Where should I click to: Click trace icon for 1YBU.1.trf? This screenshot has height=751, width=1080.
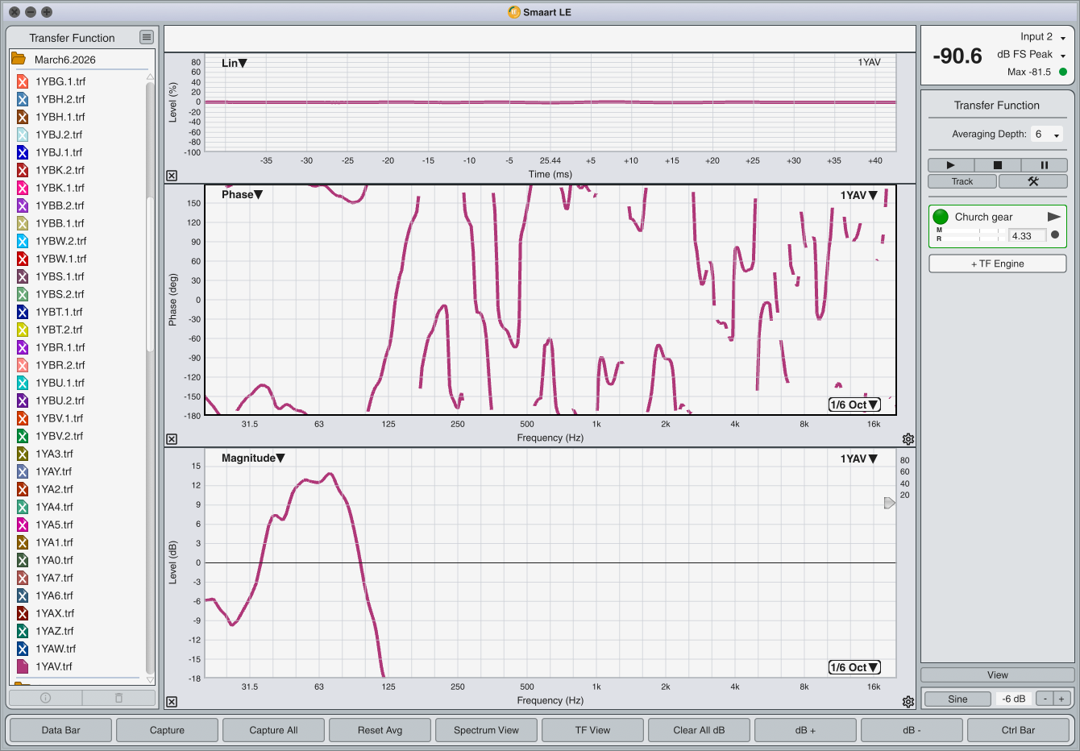(x=23, y=383)
